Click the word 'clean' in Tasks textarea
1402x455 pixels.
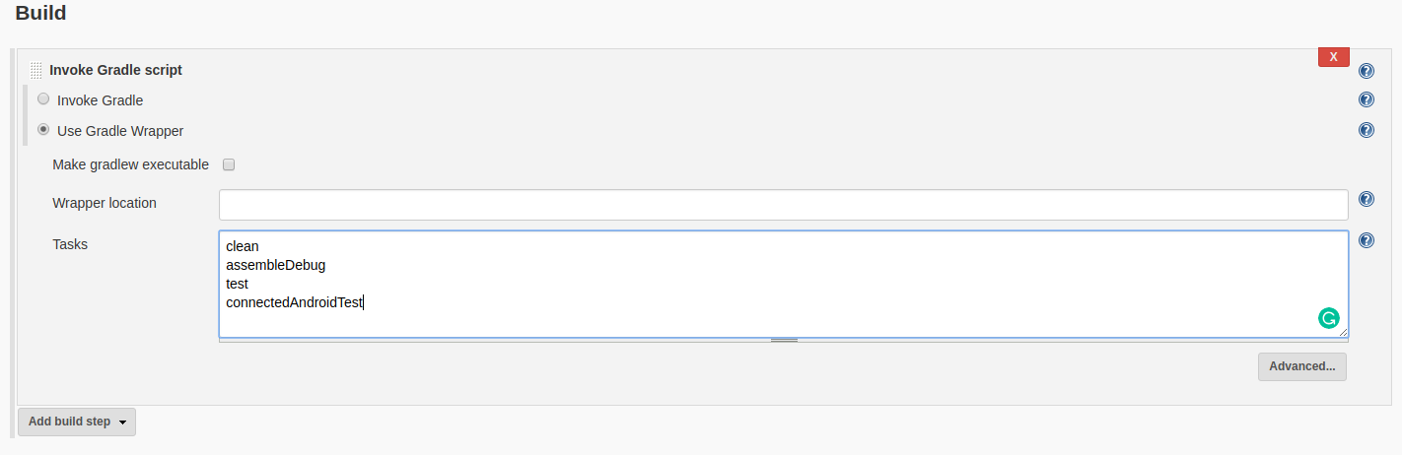[x=243, y=246]
